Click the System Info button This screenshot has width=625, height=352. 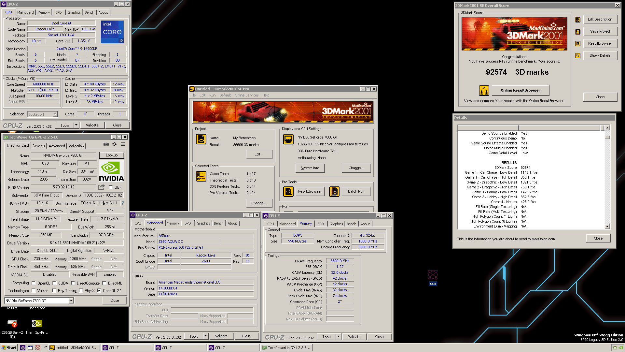310,168
